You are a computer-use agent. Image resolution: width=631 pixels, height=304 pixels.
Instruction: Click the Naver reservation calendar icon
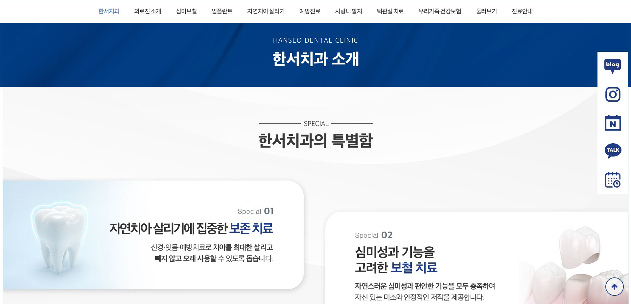(613, 123)
